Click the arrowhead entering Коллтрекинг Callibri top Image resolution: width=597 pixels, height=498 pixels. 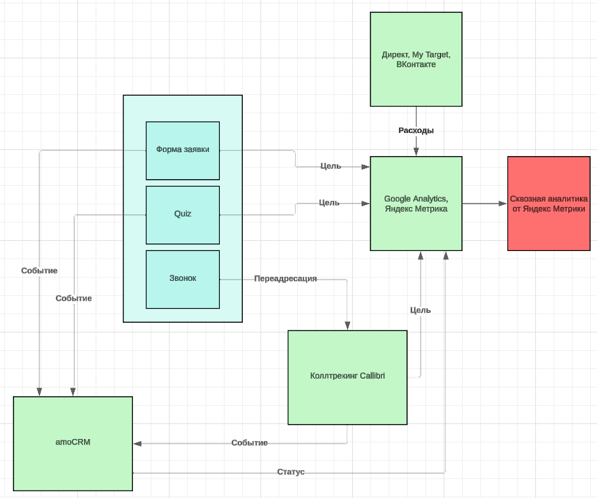347,326
